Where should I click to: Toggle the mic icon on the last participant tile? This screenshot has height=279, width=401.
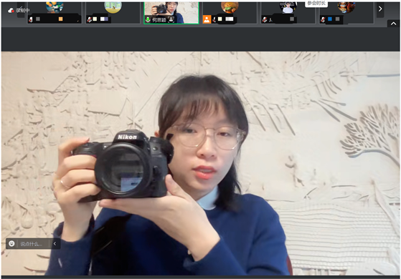click(x=324, y=19)
